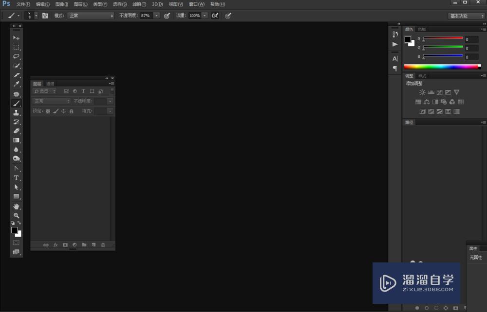Open the layer blend mode dropdown
487x312 pixels.
52,101
